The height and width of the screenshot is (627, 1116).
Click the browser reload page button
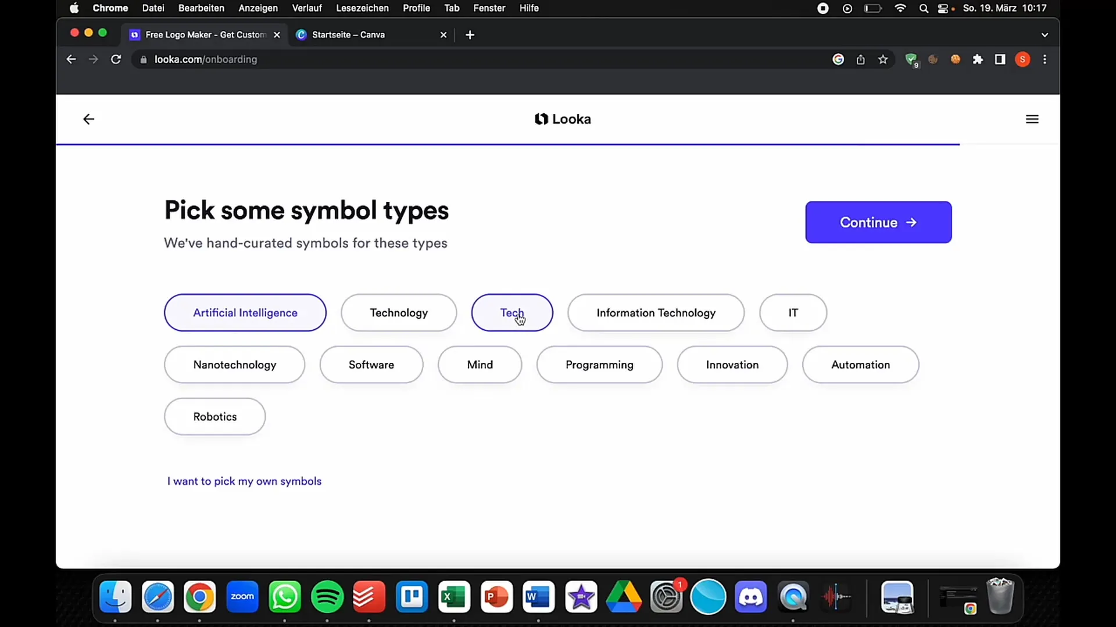tap(116, 59)
